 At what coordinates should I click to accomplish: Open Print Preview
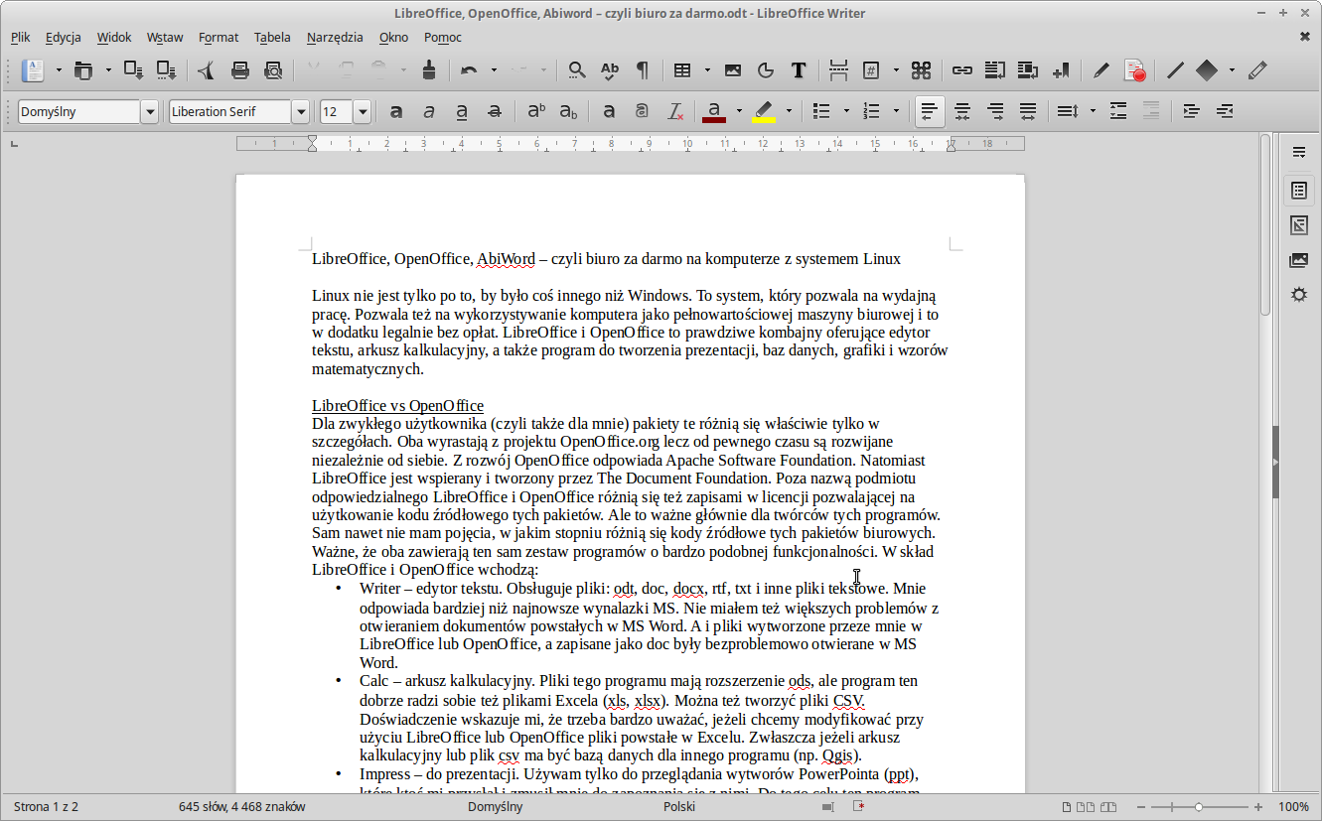click(x=273, y=70)
